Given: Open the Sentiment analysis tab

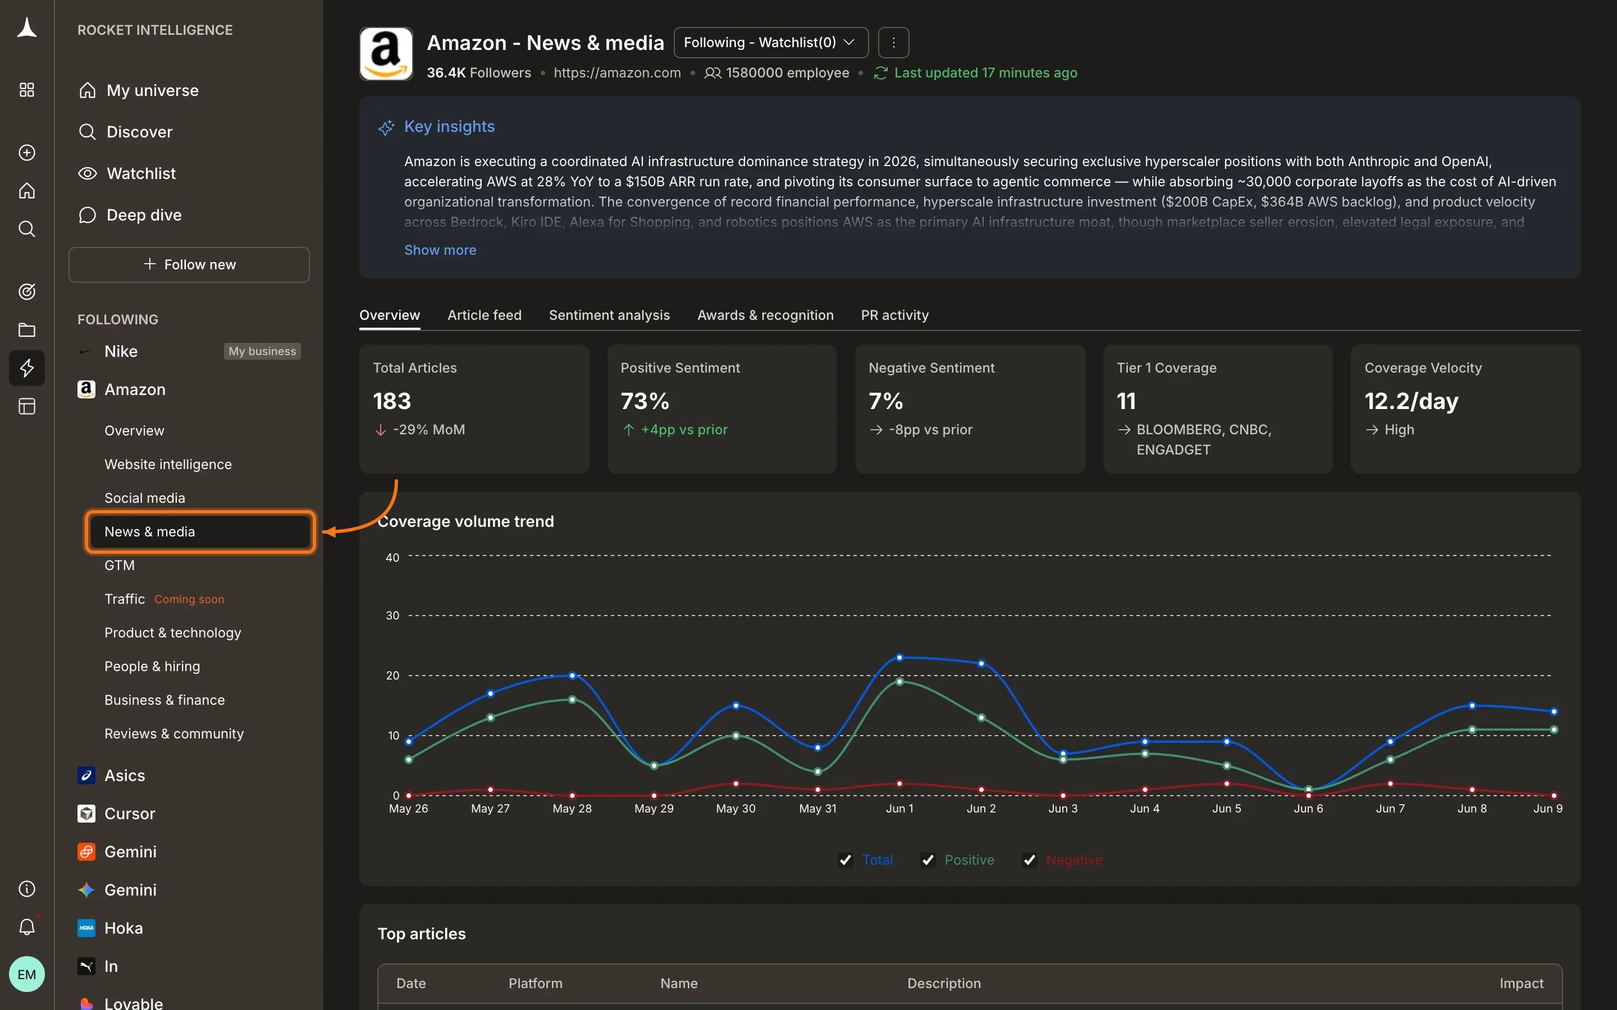Looking at the screenshot, I should coord(609,315).
